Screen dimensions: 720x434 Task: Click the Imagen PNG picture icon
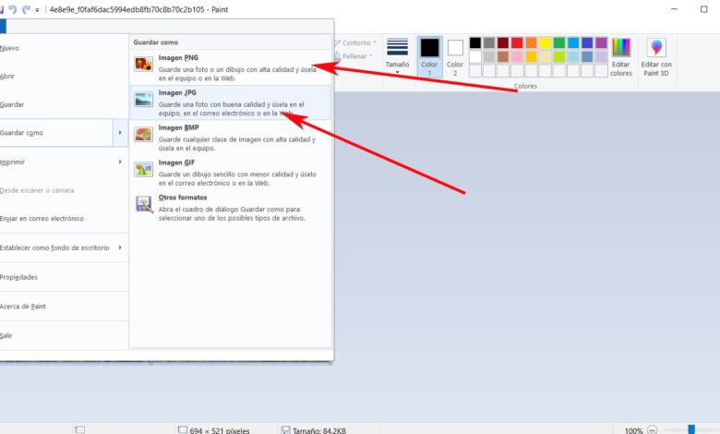coord(143,64)
